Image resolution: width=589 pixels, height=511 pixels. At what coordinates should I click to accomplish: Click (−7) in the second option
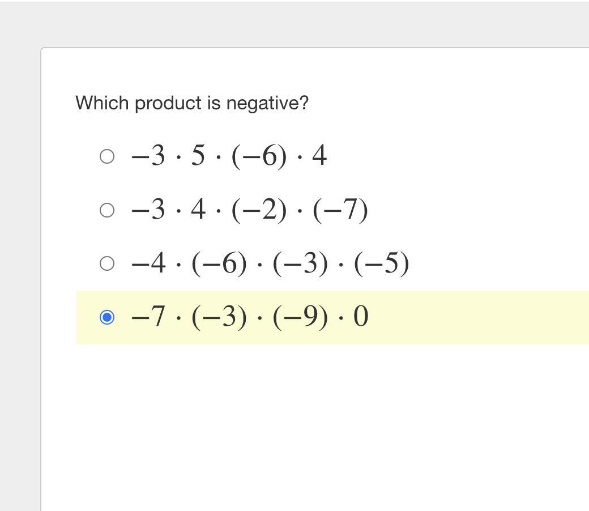(x=340, y=210)
